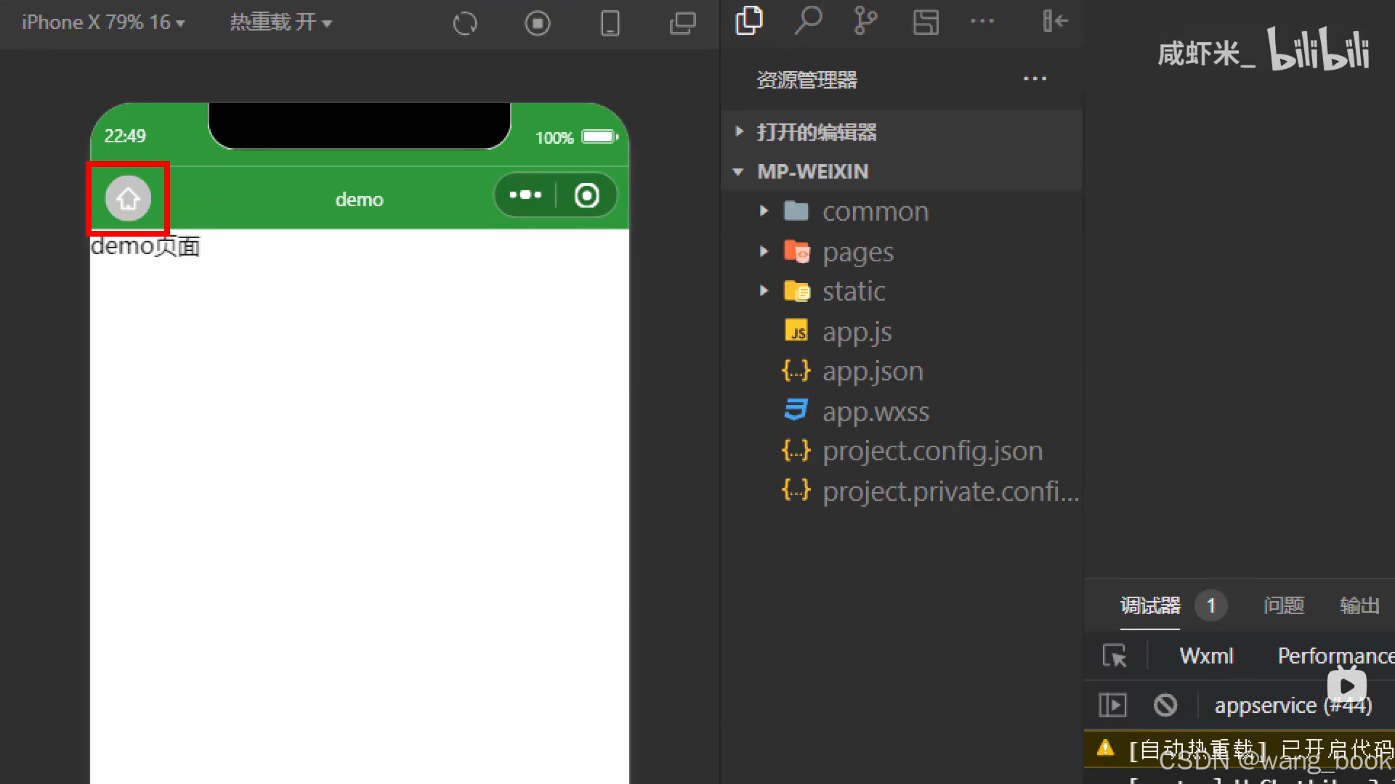Click the editor layout panel icon
Image resolution: width=1395 pixels, height=784 pixels.
(926, 22)
